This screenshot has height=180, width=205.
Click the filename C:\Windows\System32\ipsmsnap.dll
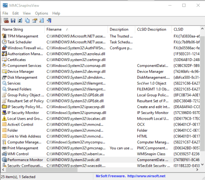(x=76, y=113)
